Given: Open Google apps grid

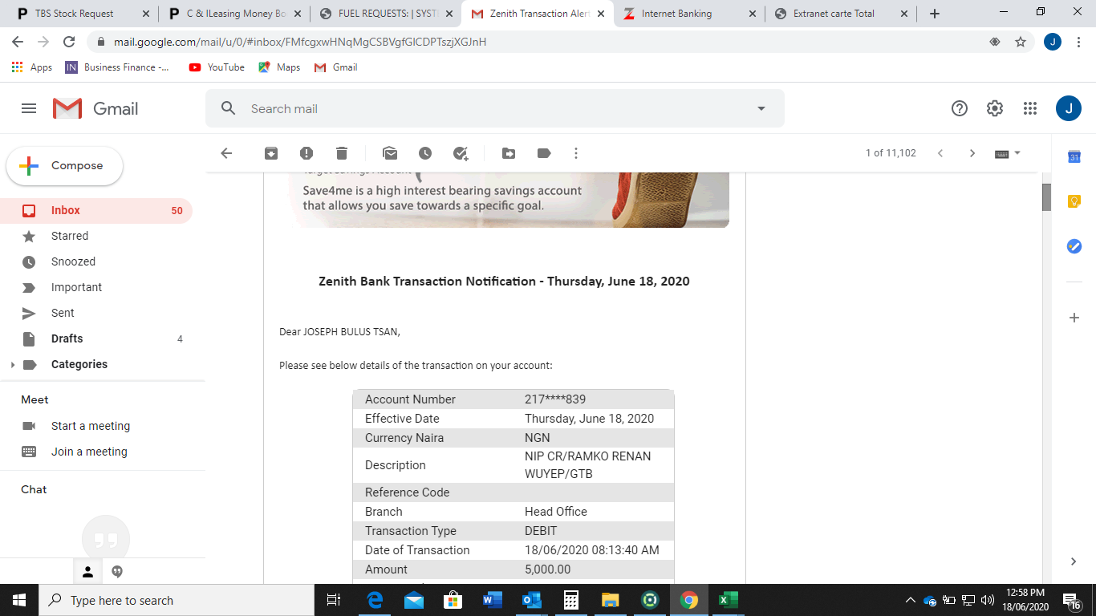Looking at the screenshot, I should pos(1030,108).
